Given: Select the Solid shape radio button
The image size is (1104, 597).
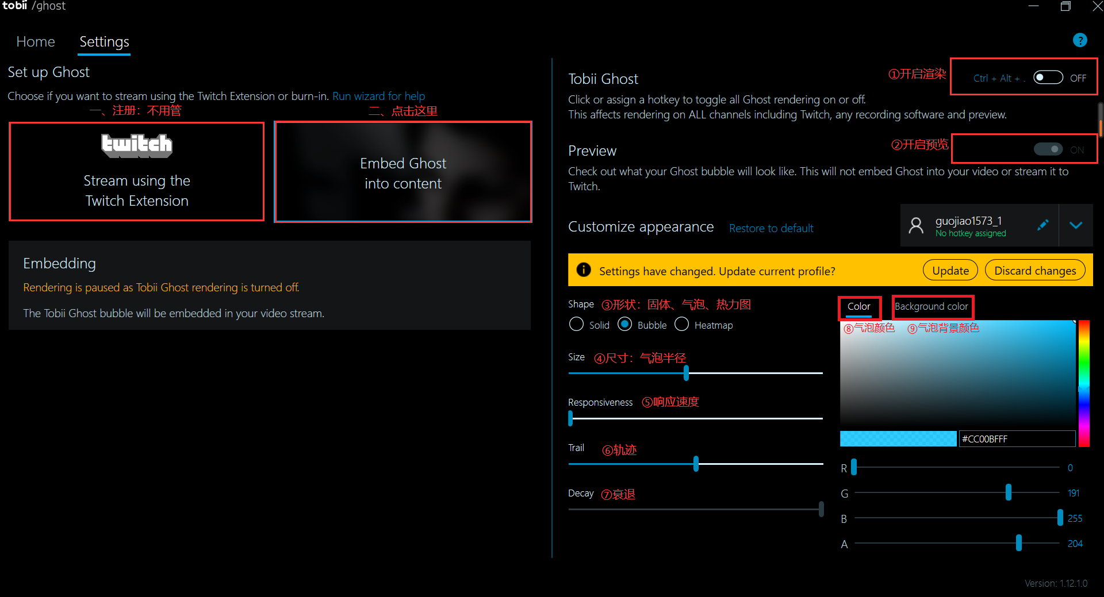Looking at the screenshot, I should click(x=576, y=325).
